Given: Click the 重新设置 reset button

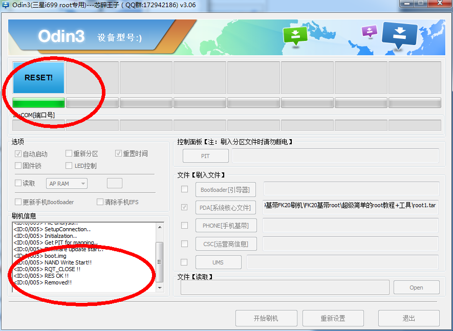Looking at the screenshot, I should (333, 318).
